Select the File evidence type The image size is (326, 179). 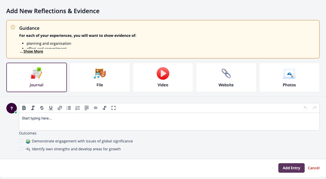tap(100, 77)
